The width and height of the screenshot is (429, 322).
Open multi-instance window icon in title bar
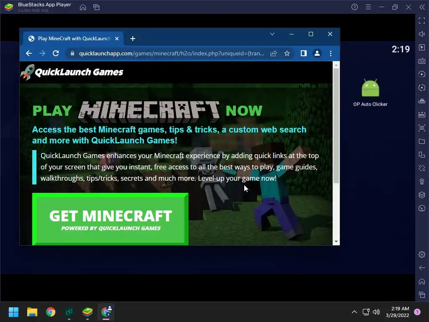pyautogui.click(x=96, y=8)
